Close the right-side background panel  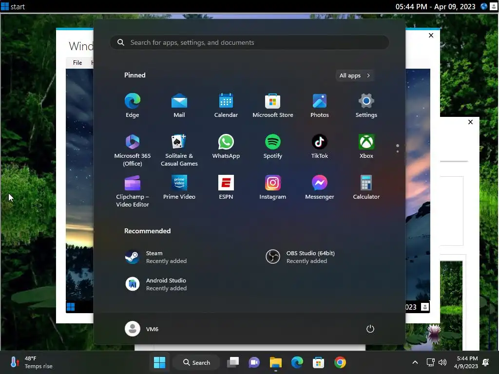coord(470,122)
